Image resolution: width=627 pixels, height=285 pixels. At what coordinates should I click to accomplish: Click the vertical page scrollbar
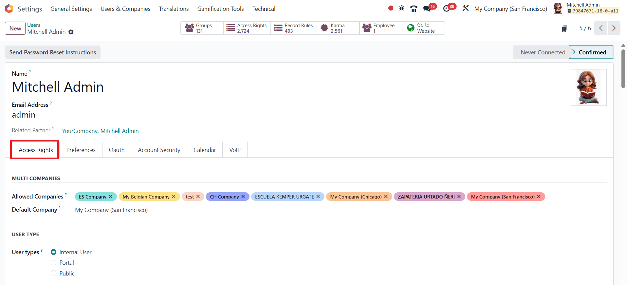point(623,69)
